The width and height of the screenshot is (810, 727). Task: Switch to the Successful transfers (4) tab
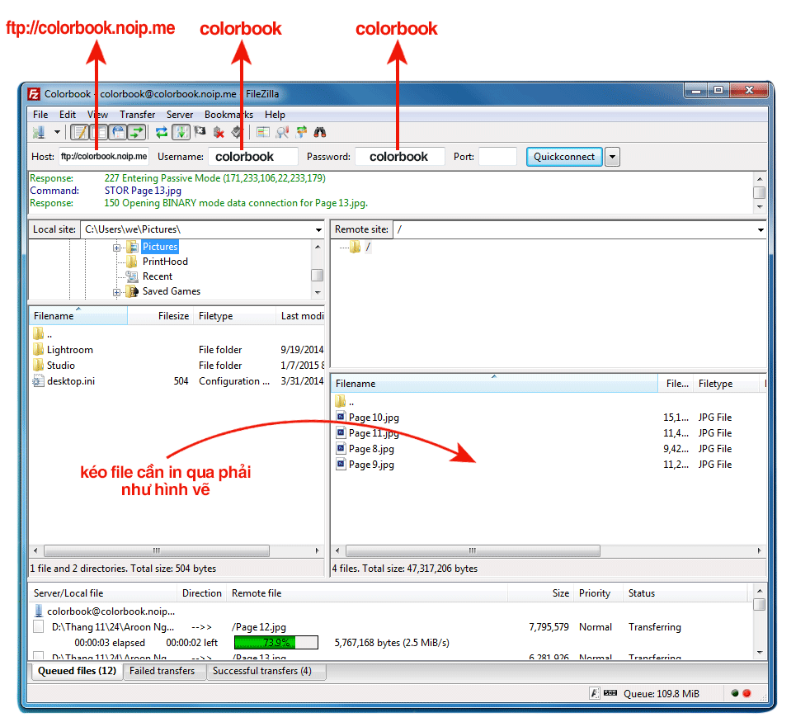coord(266,671)
